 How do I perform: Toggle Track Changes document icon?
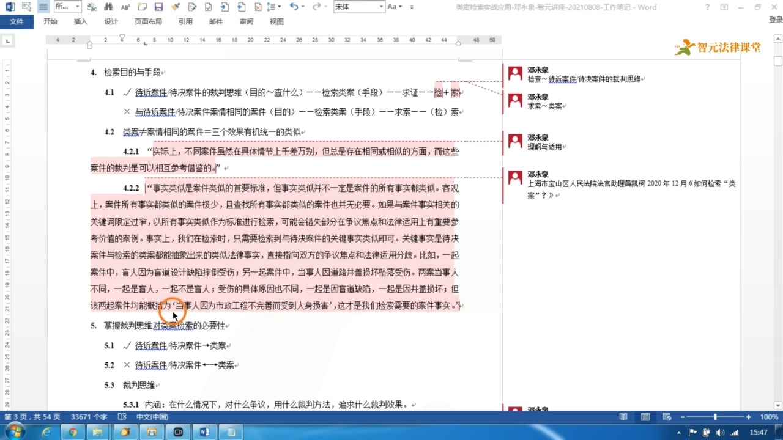[x=192, y=7]
